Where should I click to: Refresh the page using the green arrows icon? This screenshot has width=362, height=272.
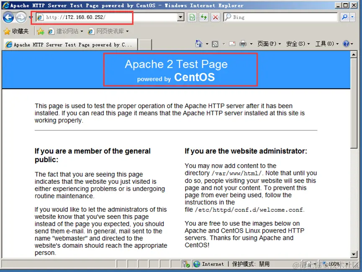[x=204, y=17]
